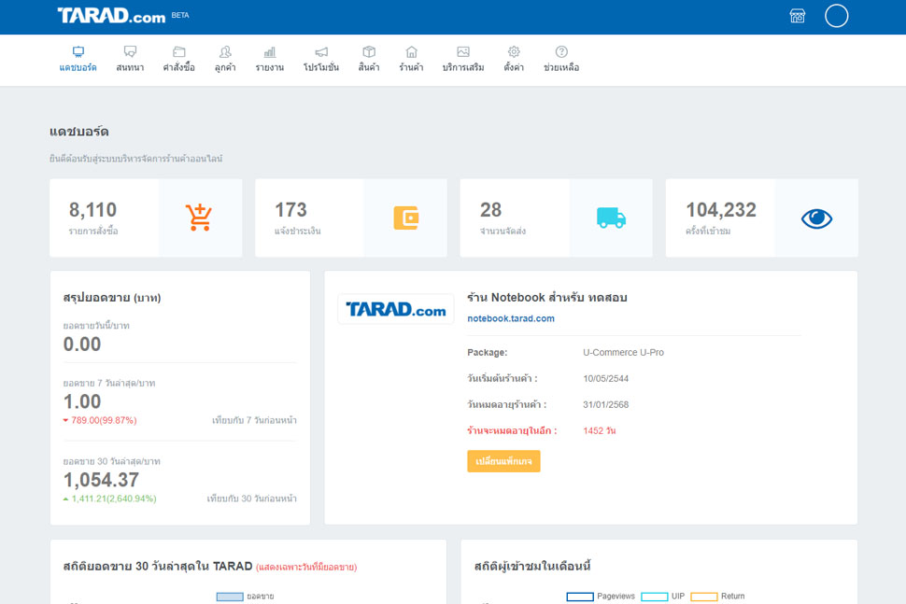The height and width of the screenshot is (604, 906).
Task: Click the 1.00 seven-day sales value
Action: [82, 402]
